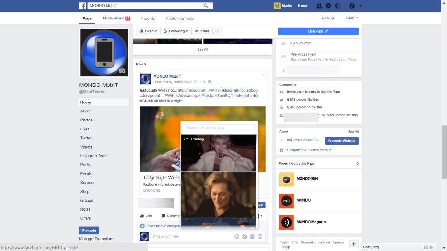447x251 pixels.
Task: Switch to the Page tab
Action: 87,18
